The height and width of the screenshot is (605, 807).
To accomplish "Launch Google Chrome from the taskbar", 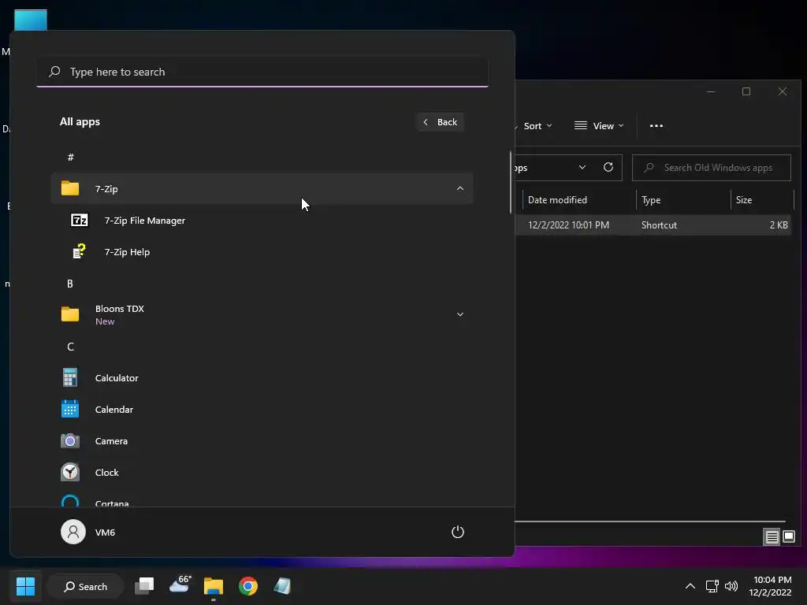I will (248, 586).
